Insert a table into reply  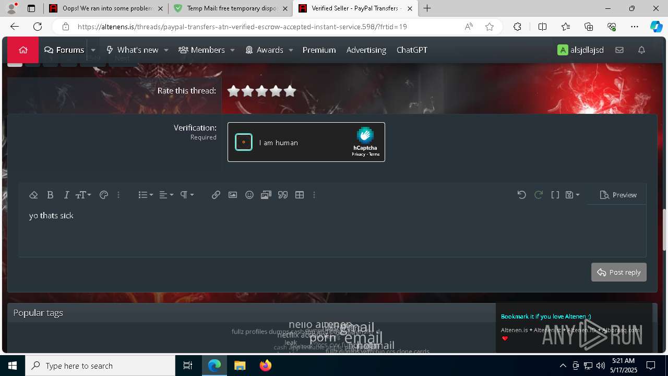click(x=300, y=195)
